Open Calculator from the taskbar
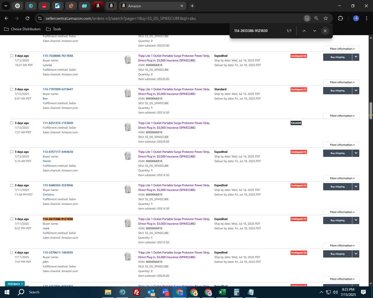 tap(236, 292)
